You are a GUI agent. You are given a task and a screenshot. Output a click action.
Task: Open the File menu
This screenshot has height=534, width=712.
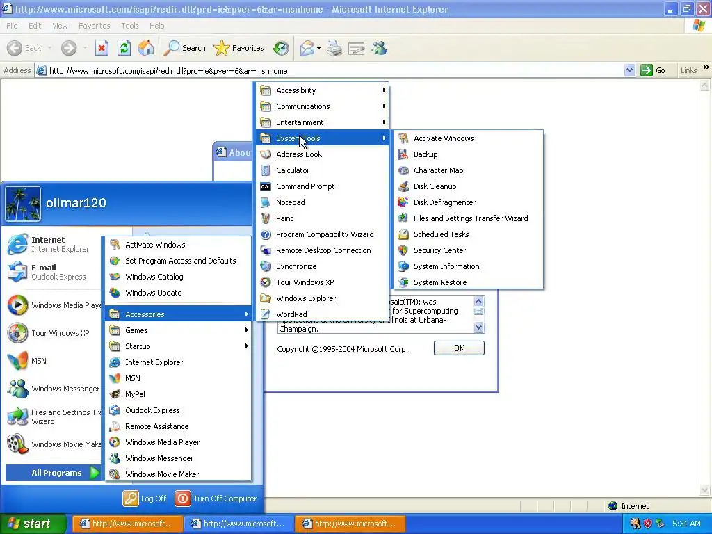(13, 26)
